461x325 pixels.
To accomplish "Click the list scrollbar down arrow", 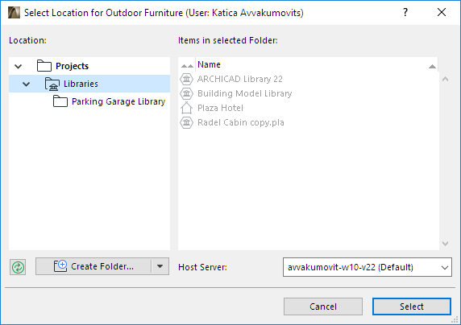I will [x=445, y=244].
